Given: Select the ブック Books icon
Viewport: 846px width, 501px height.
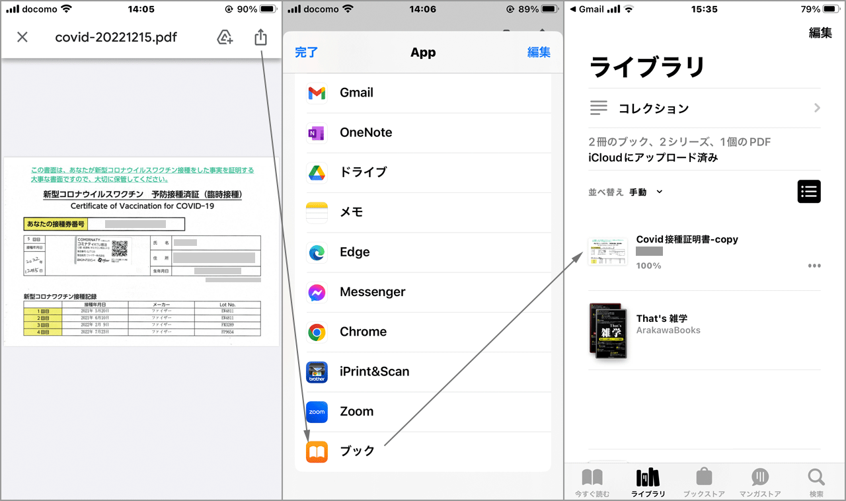Looking at the screenshot, I should (317, 451).
